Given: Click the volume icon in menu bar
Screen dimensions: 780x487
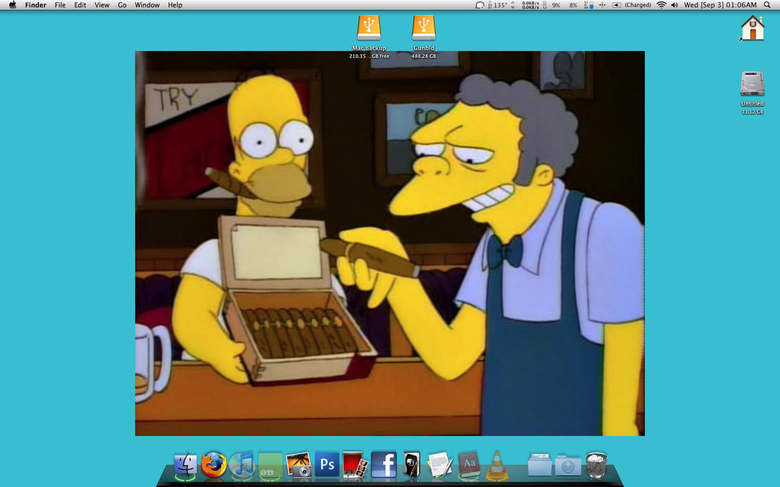Looking at the screenshot, I should [673, 5].
